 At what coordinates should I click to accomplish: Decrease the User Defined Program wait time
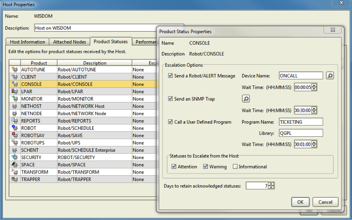[314, 146]
